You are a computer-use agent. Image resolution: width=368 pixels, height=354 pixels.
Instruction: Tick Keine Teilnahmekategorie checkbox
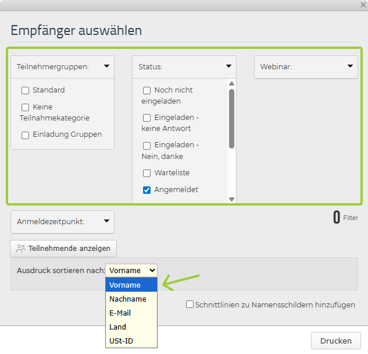click(26, 108)
